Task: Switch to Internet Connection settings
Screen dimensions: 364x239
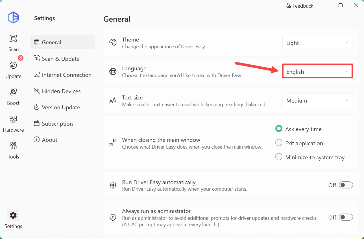Action: pos(62,75)
